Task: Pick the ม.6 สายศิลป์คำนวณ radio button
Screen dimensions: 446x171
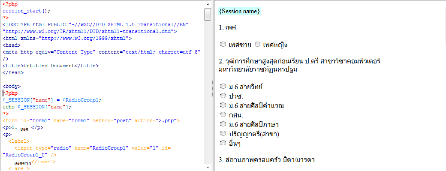Action: (223, 105)
